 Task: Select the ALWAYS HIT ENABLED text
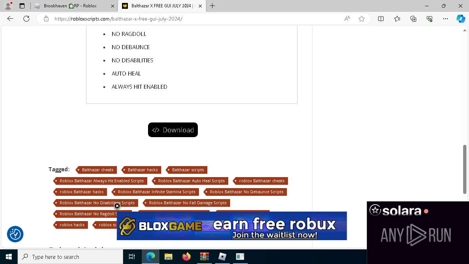tap(140, 87)
